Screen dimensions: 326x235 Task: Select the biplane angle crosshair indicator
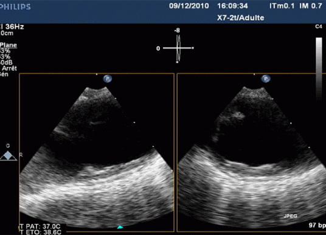178,48
